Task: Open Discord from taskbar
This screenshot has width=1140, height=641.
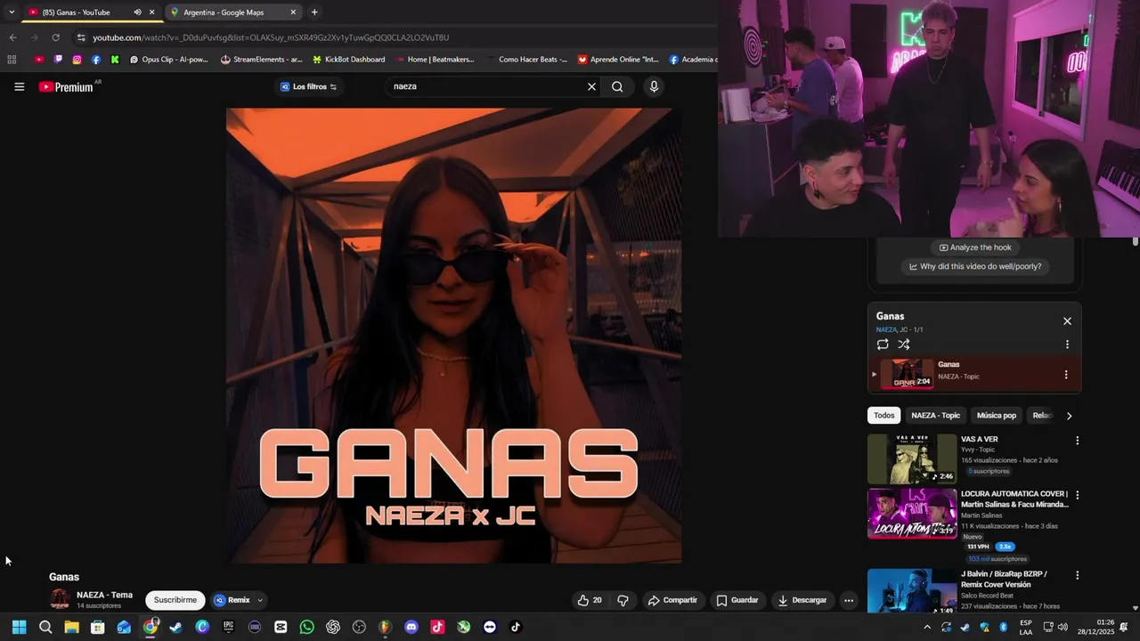Action: [x=411, y=627]
